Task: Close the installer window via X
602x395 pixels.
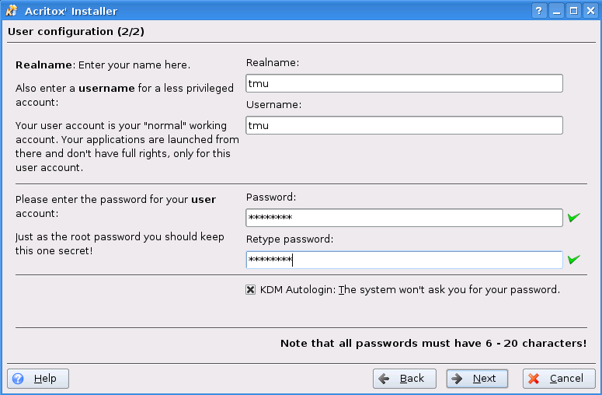Action: (x=590, y=11)
